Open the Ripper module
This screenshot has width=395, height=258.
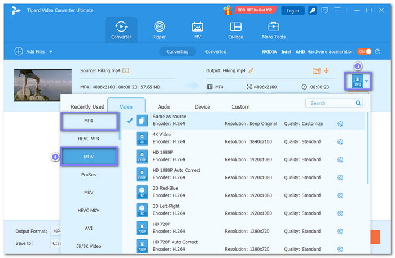pos(159,30)
